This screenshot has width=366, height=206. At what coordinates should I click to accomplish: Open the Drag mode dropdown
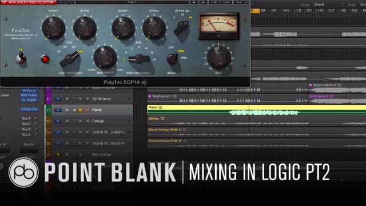click(x=363, y=5)
